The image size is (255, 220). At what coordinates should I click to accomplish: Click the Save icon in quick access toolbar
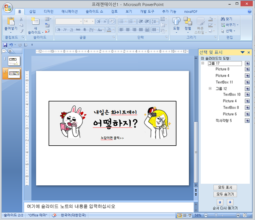(5, 45)
